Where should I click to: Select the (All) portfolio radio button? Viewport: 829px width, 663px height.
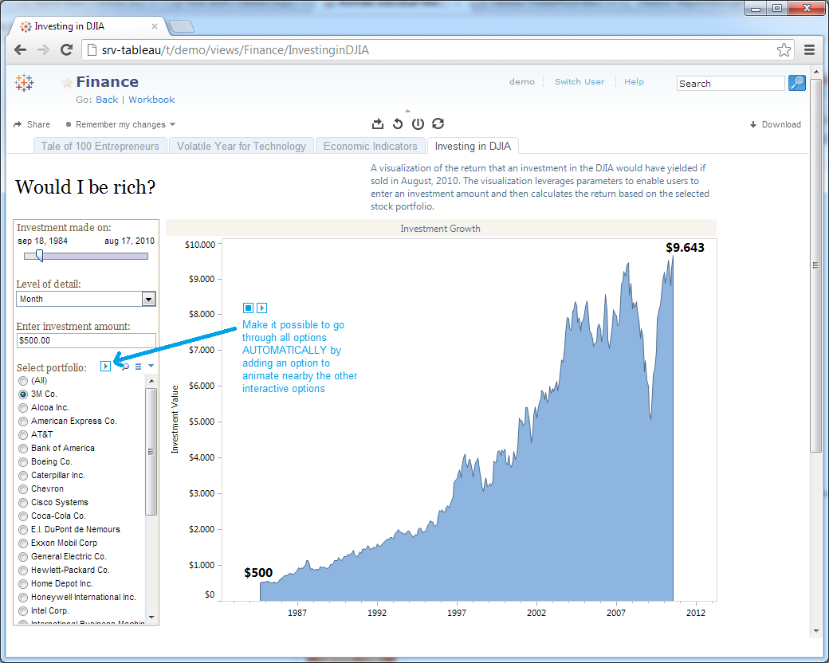pyautogui.click(x=23, y=381)
